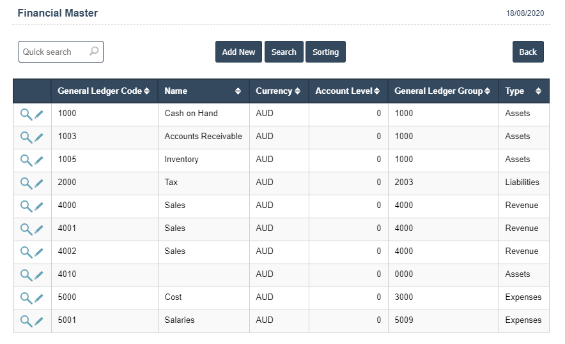Screen dimensions: 565x344
Task: Edit the Salaries ledger entry
Action: pyautogui.click(x=39, y=321)
